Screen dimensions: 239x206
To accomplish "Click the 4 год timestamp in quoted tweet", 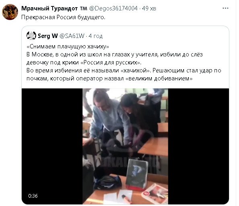I will pos(96,36).
